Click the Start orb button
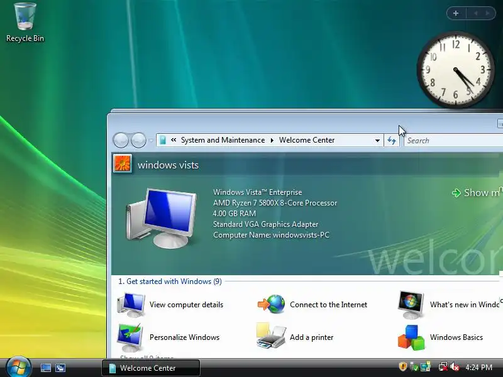 tap(18, 367)
